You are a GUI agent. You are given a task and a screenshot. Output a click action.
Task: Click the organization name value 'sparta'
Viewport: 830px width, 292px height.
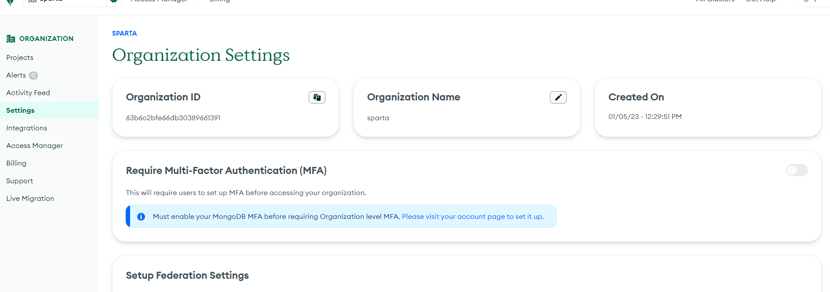point(378,118)
